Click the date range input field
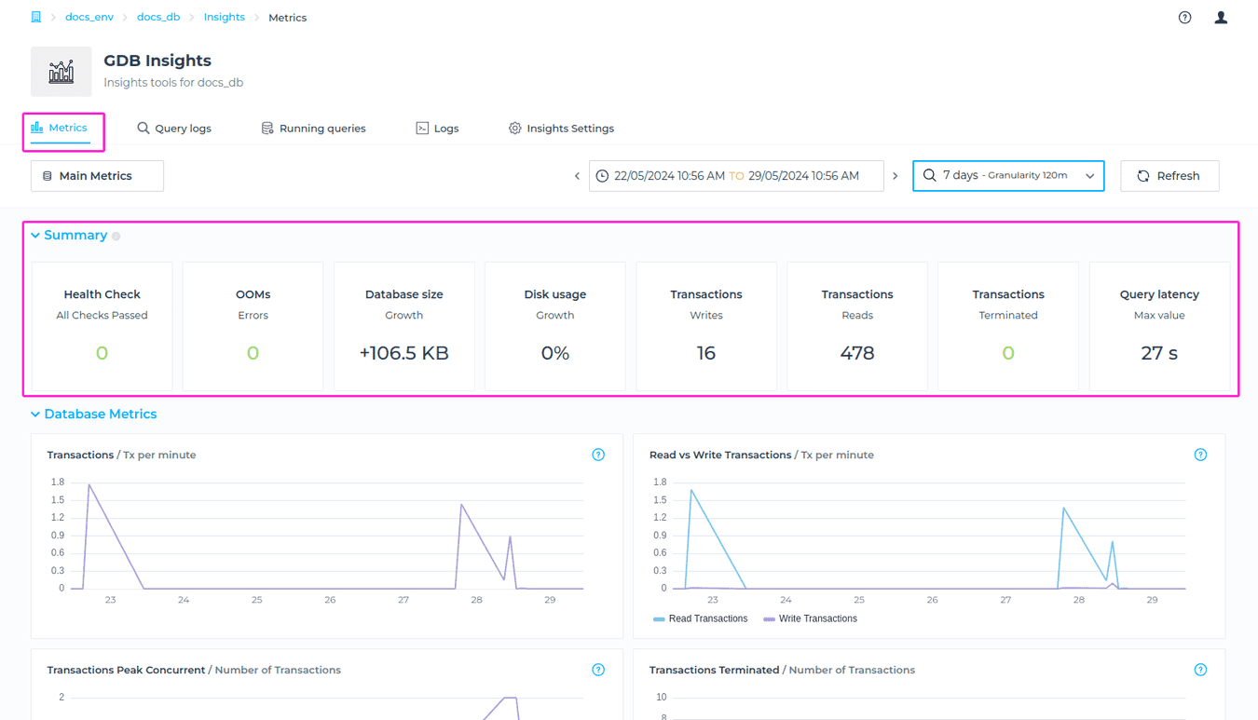Viewport: 1258px width, 720px height. coord(736,175)
